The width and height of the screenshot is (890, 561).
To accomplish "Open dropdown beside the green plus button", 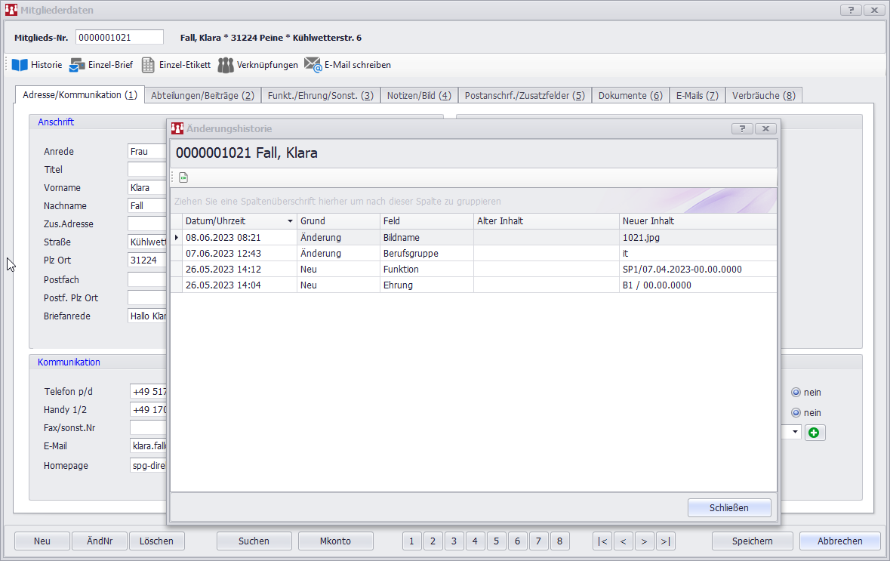I will (795, 433).
